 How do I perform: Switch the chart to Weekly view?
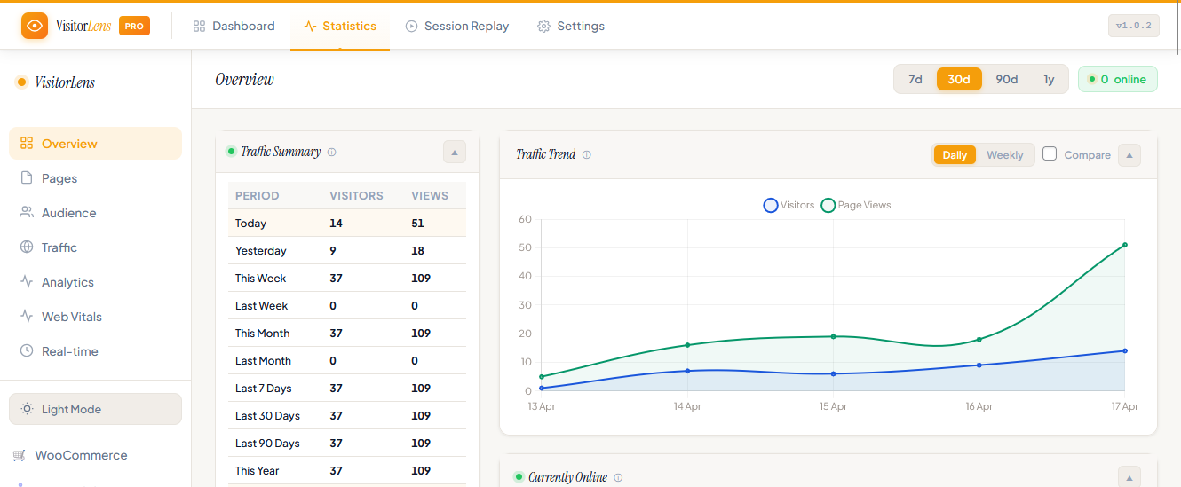point(1004,155)
